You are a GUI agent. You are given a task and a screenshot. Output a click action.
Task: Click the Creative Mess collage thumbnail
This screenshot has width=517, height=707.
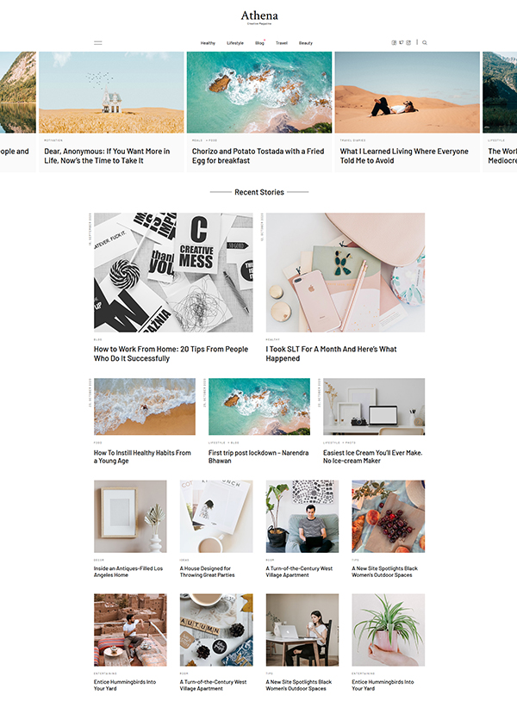click(x=173, y=272)
